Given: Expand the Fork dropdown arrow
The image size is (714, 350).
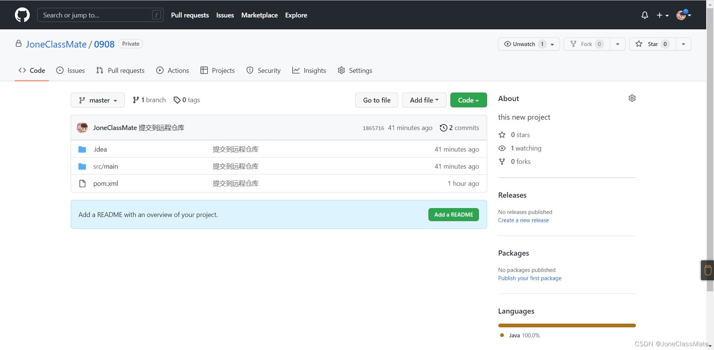Looking at the screenshot, I should 618,44.
